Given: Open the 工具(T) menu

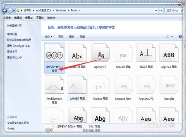Looking at the screenshot, I should [x=40, y=18].
